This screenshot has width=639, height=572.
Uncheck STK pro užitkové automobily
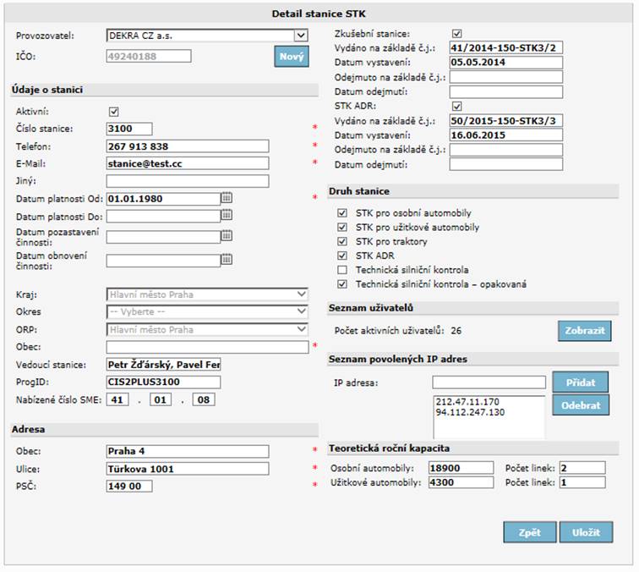coord(342,227)
